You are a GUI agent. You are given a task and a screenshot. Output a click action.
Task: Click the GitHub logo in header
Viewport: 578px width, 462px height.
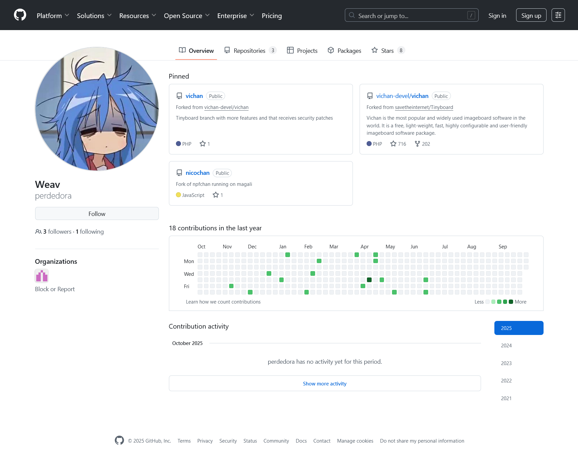point(20,15)
